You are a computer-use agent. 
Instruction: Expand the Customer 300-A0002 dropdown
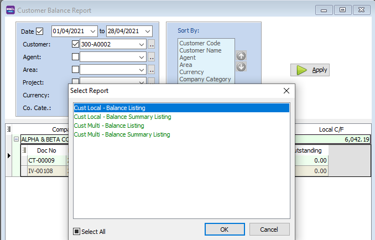pos(142,44)
